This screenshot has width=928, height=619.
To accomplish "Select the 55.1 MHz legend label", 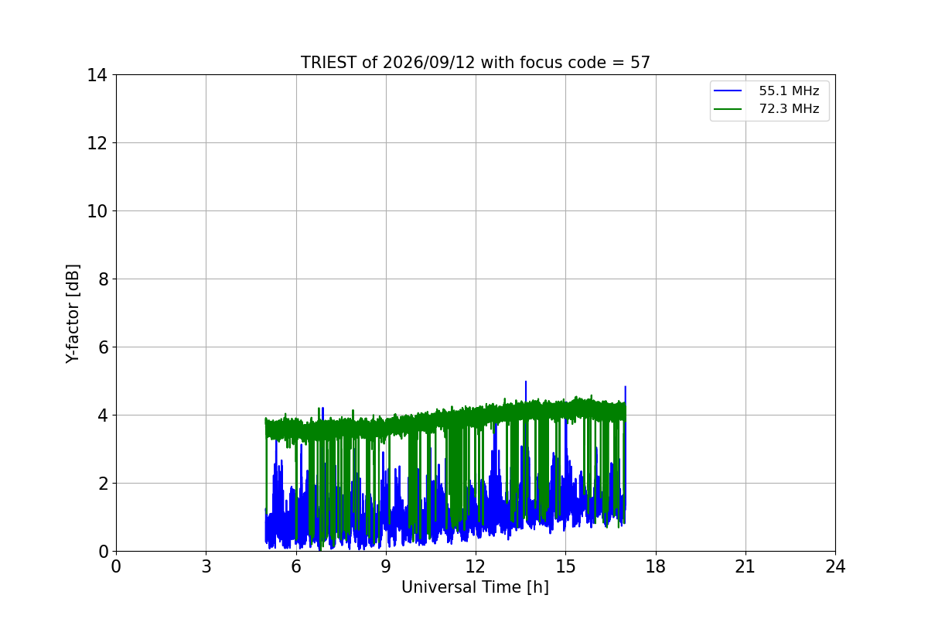I will point(789,91).
